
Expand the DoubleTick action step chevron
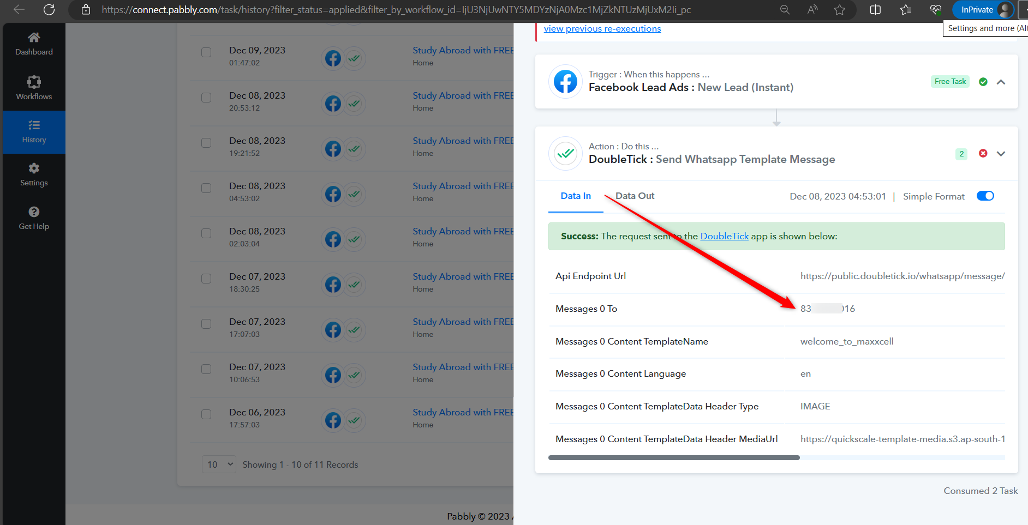point(1001,154)
